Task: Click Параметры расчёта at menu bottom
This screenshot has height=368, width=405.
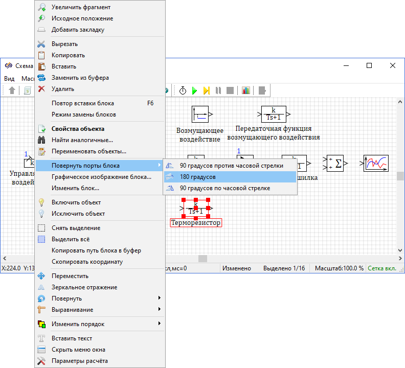Action: (x=79, y=361)
